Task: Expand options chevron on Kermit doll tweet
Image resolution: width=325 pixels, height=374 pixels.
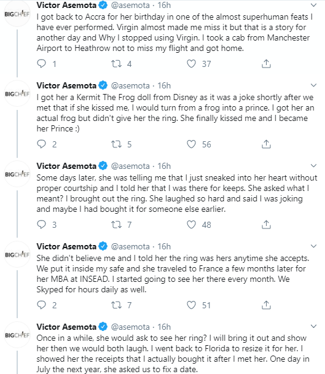Action: tap(313, 85)
